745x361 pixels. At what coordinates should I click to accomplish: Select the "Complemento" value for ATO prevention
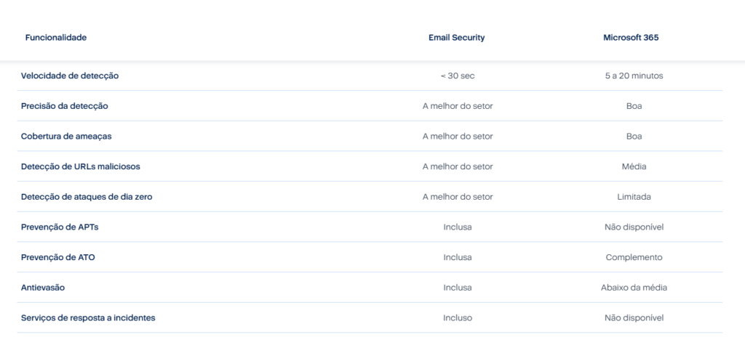[x=634, y=257]
